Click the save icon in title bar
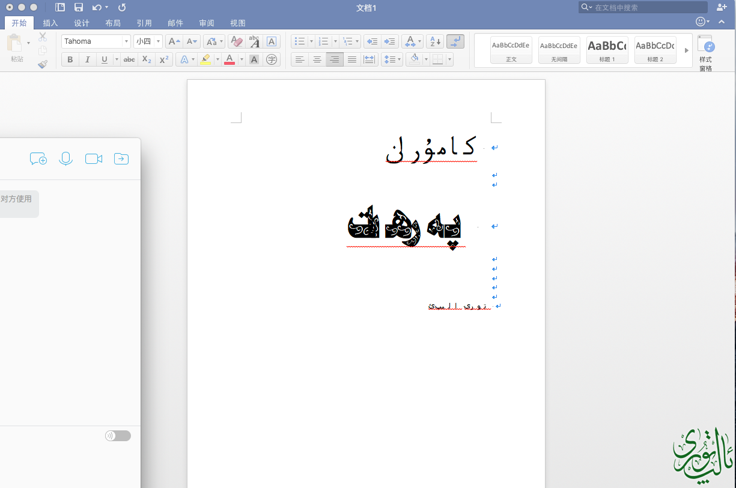Image resolution: width=736 pixels, height=488 pixels. pyautogui.click(x=79, y=7)
